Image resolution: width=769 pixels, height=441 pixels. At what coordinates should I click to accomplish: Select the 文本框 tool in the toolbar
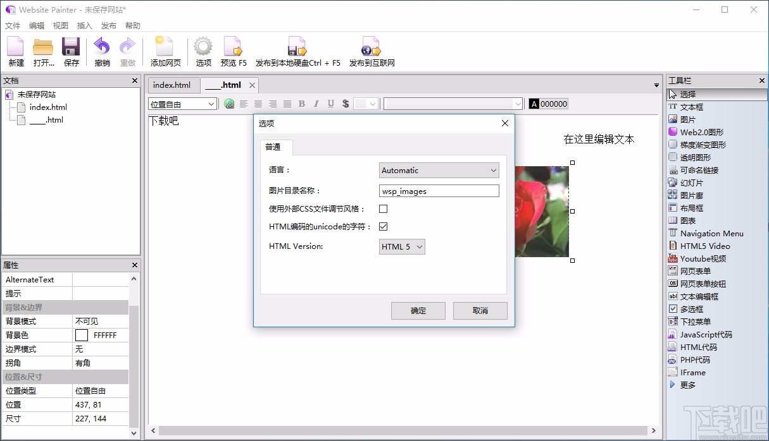(693, 106)
